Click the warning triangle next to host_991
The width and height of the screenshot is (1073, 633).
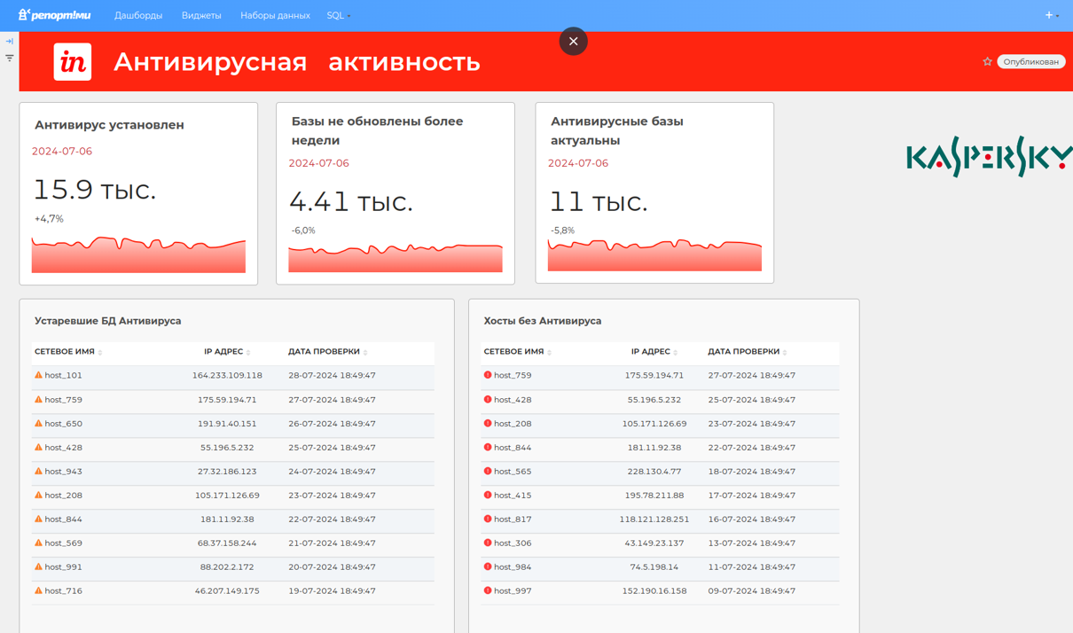coord(38,567)
